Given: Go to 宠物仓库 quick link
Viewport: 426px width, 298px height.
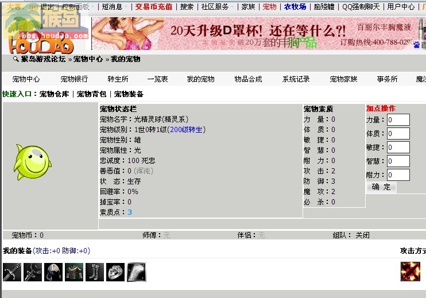Looking at the screenshot, I should (55, 94).
